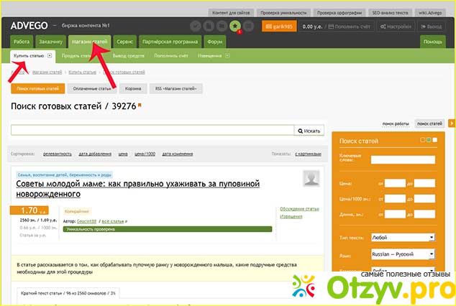This screenshot has width=456, height=306.
Task: Sort by релевантность
Action: point(58,154)
